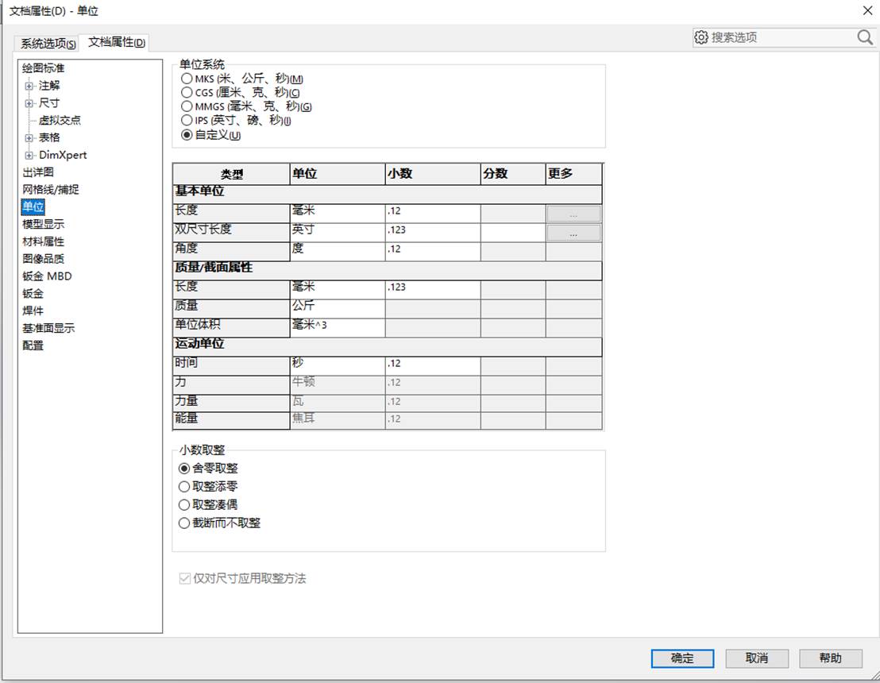Expand the DimXpert tree node

click(x=29, y=156)
